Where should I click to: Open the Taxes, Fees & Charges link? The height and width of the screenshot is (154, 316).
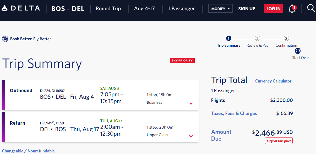click(234, 113)
